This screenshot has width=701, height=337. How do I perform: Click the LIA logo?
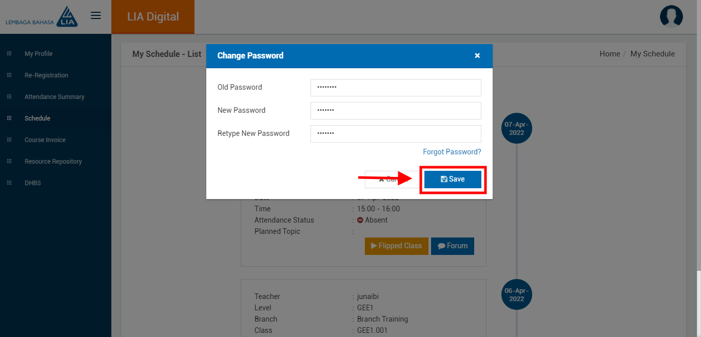(42, 16)
